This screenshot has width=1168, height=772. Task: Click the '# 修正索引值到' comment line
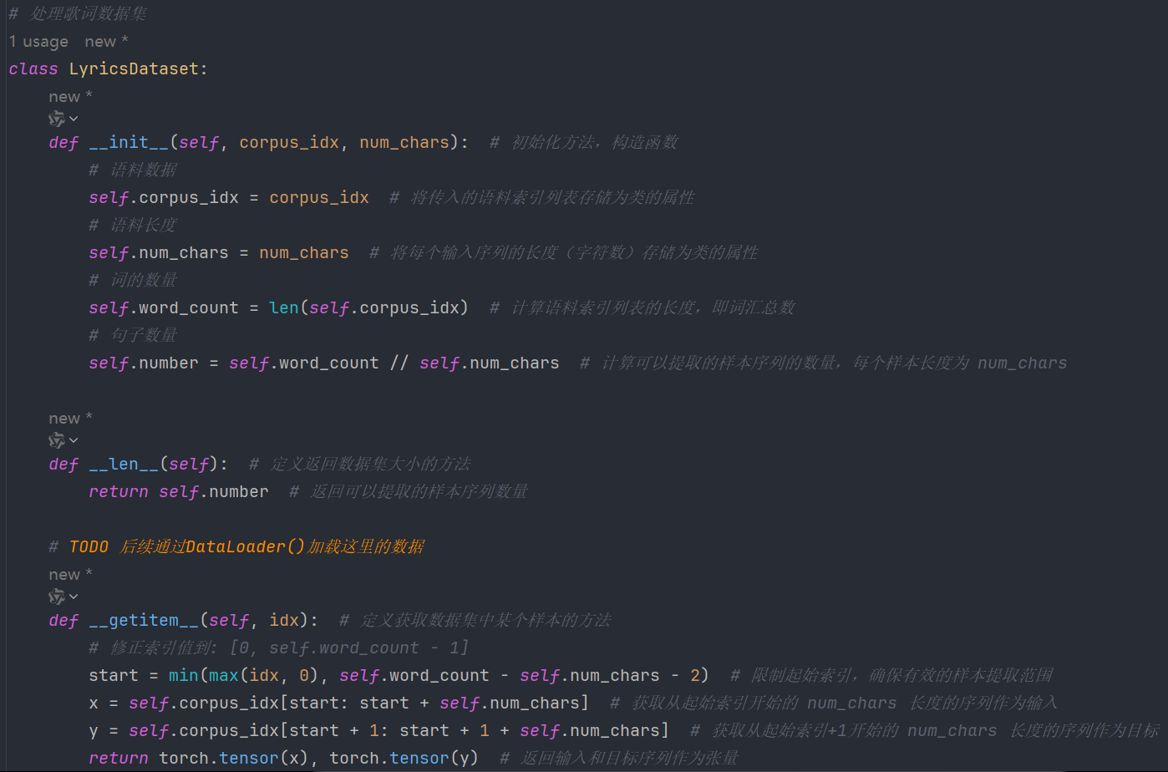click(x=278, y=648)
